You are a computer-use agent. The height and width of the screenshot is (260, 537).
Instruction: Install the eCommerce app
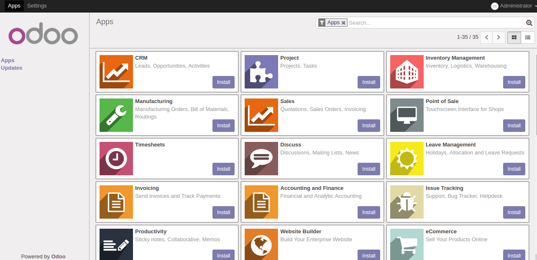point(514,255)
